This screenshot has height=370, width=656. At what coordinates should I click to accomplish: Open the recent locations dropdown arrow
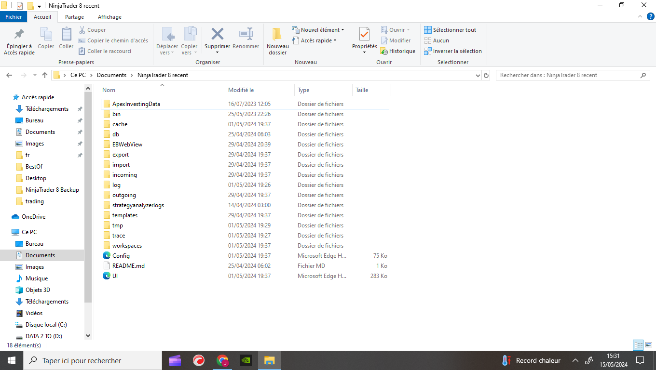click(35, 75)
